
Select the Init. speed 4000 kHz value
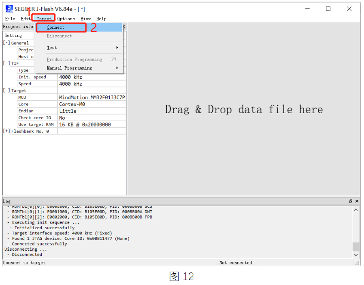click(x=92, y=77)
